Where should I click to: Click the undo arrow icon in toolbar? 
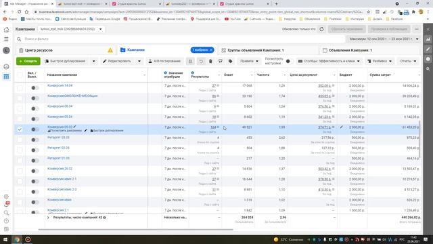pyautogui.click(x=201, y=61)
